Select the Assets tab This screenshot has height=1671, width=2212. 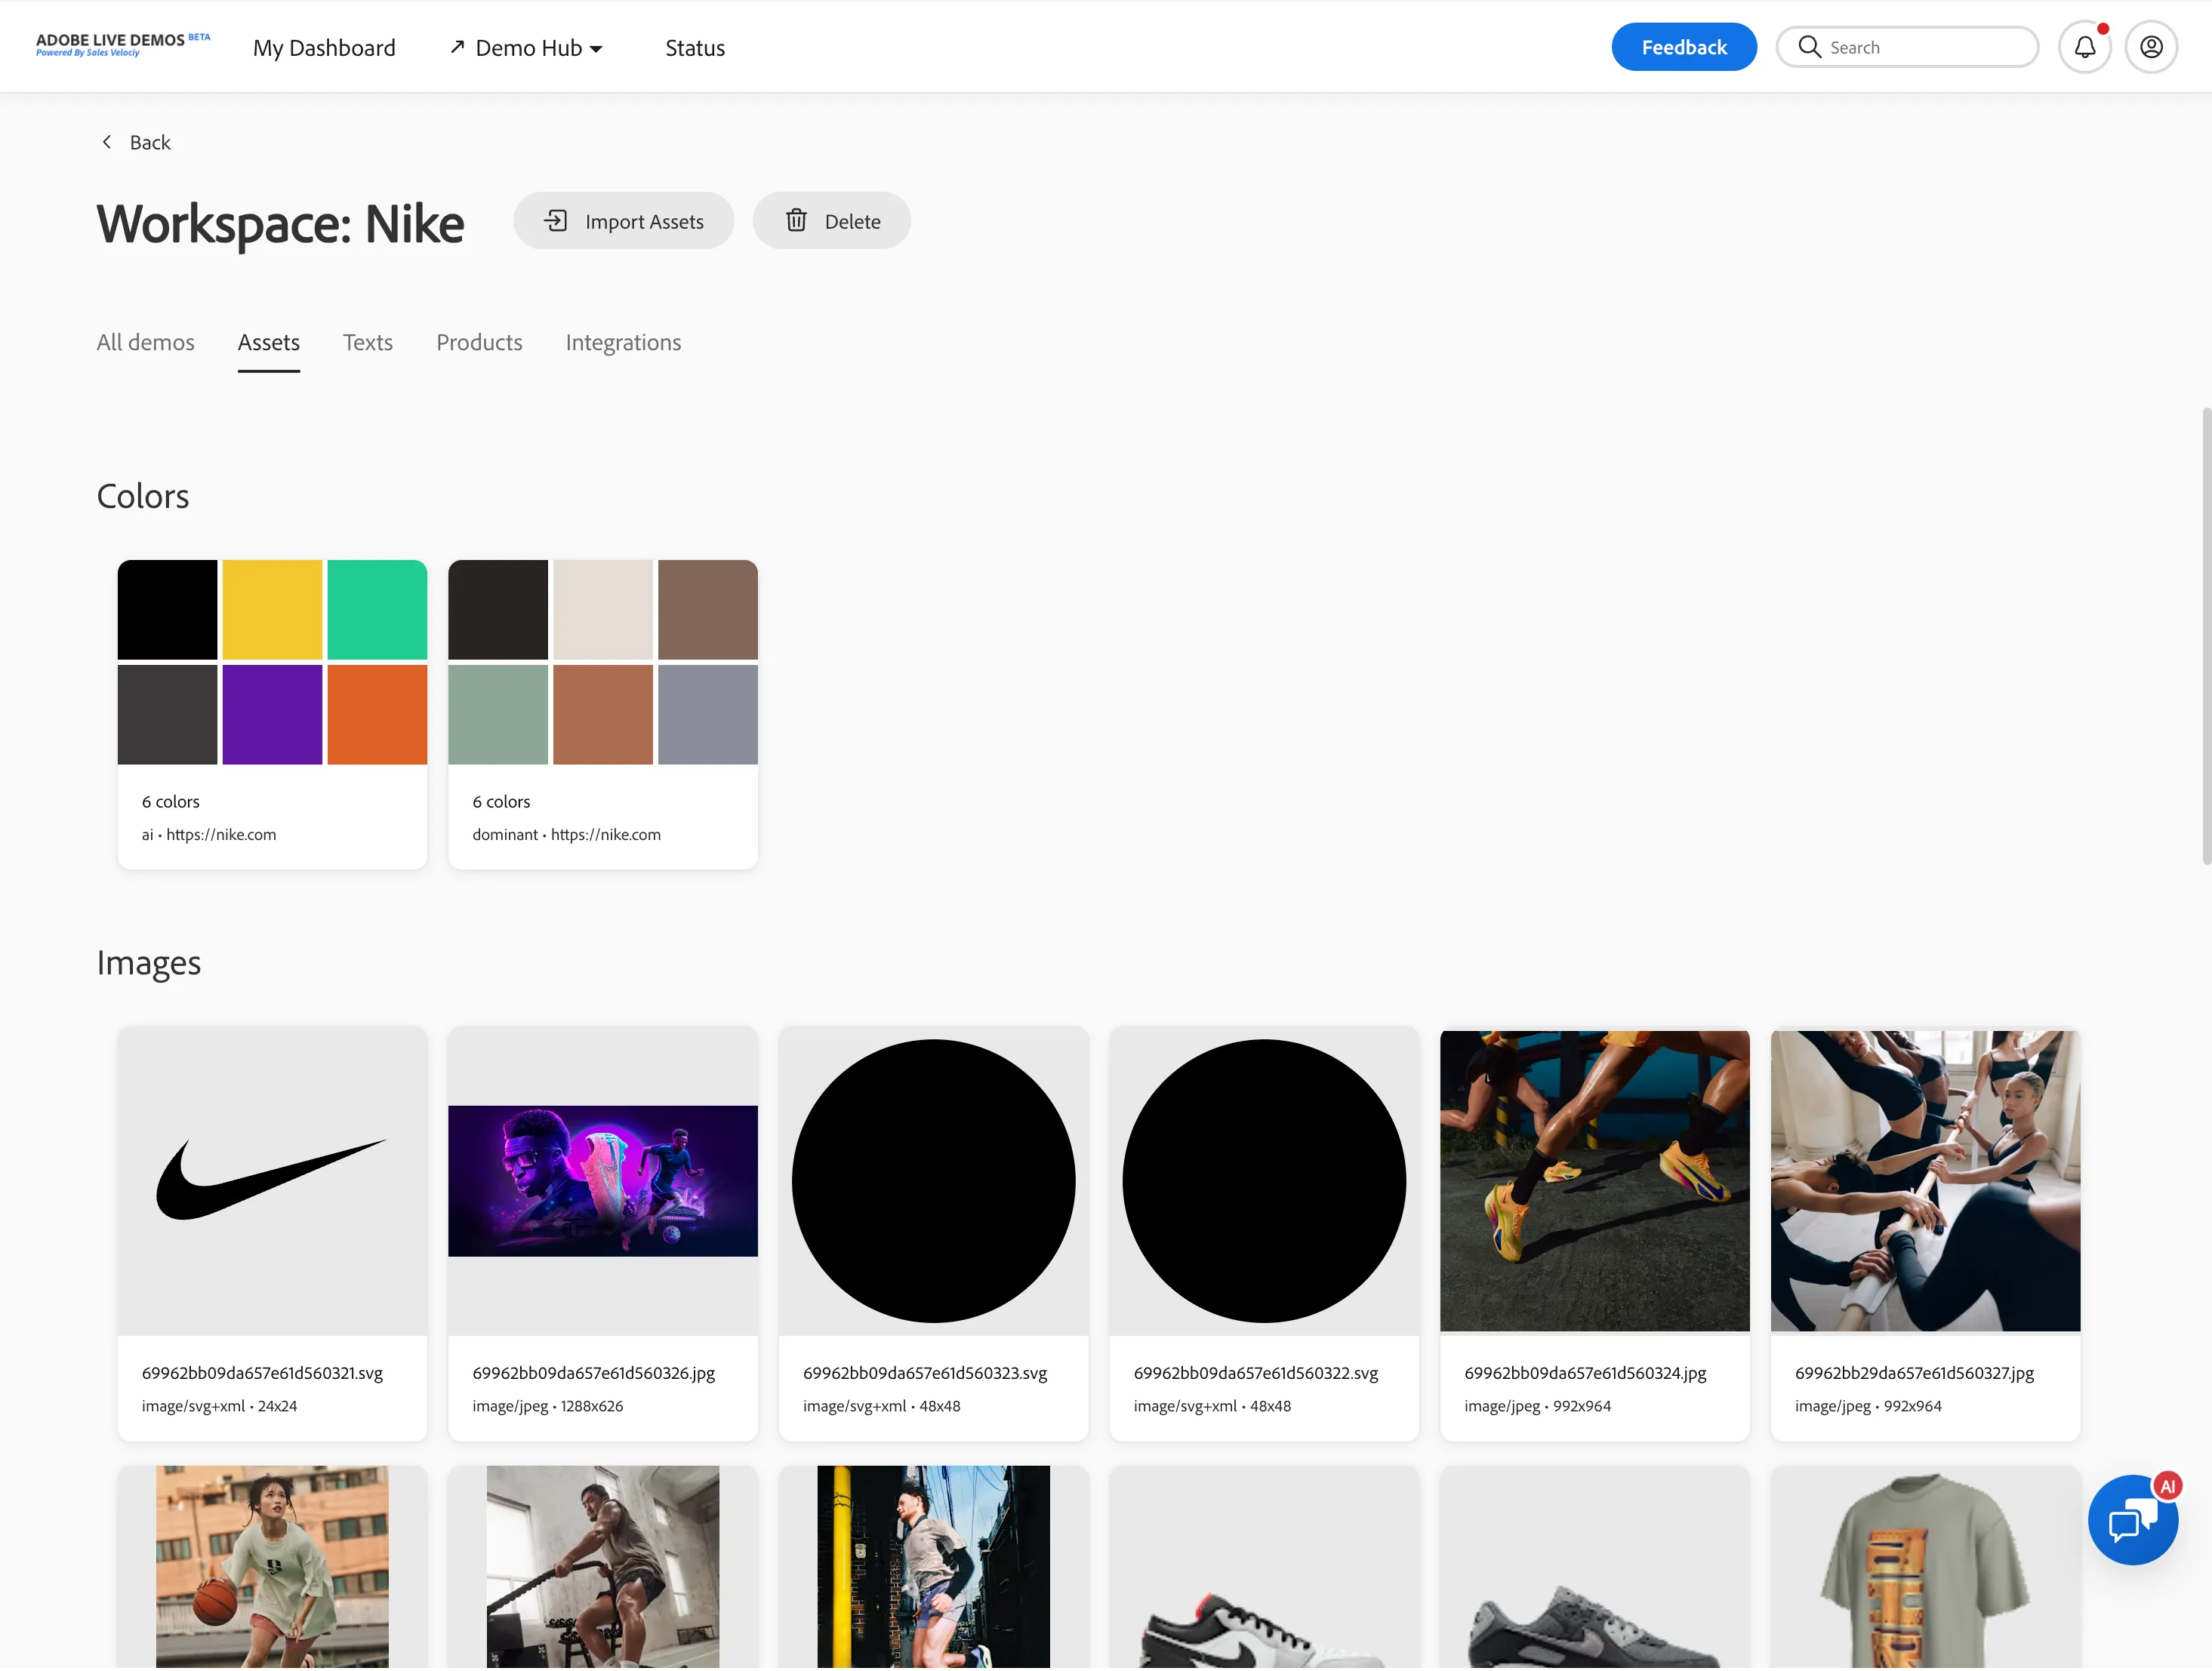click(269, 342)
